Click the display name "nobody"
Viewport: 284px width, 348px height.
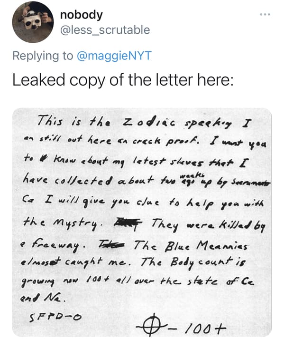(82, 15)
